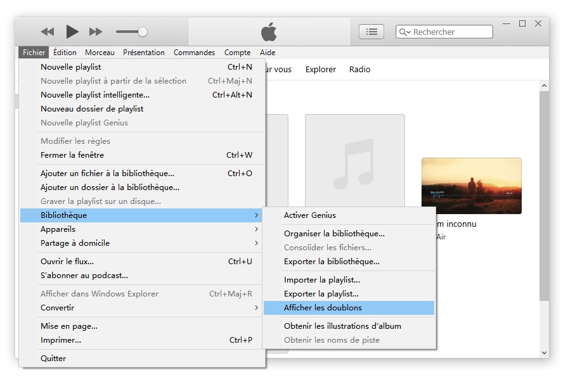This screenshot has height=382, width=568.
Task: Choose Mise en page...
Action: 141,326
